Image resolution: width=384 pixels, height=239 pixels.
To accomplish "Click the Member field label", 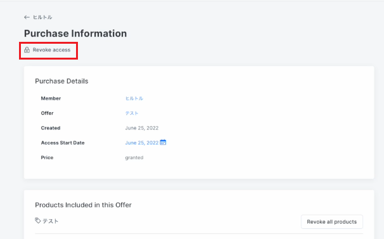I will pyautogui.click(x=51, y=98).
